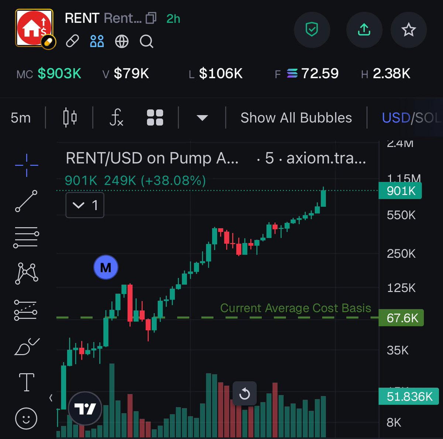Click the 901K current price label
The height and width of the screenshot is (439, 443).
coord(400,191)
